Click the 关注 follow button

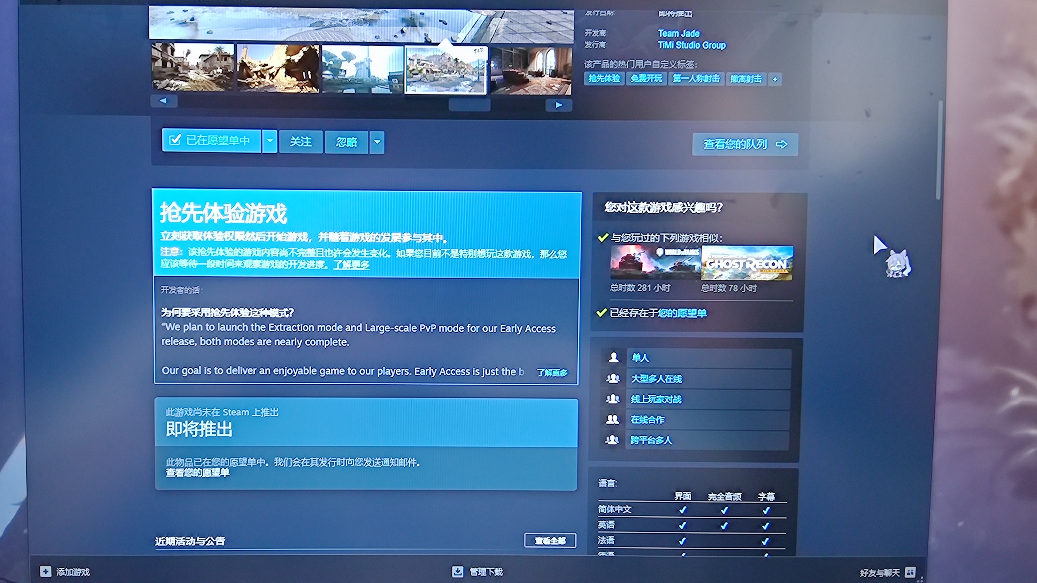(x=301, y=142)
